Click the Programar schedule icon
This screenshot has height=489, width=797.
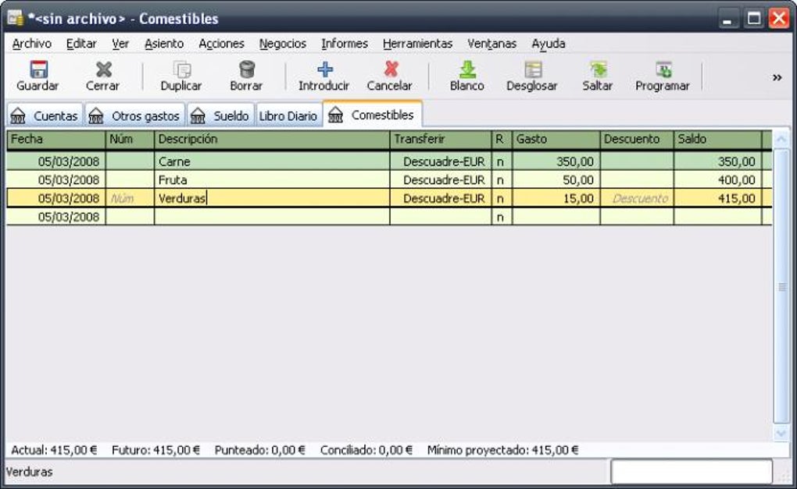(663, 69)
